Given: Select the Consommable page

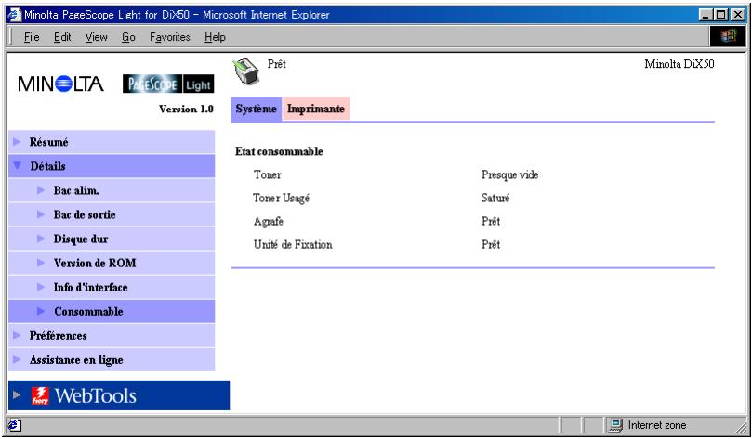Looking at the screenshot, I should pos(112,311).
